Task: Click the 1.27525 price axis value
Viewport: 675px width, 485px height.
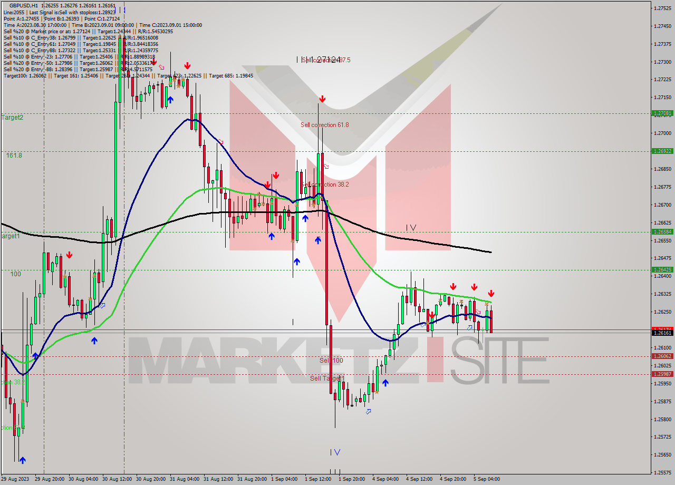Action: pos(662,8)
